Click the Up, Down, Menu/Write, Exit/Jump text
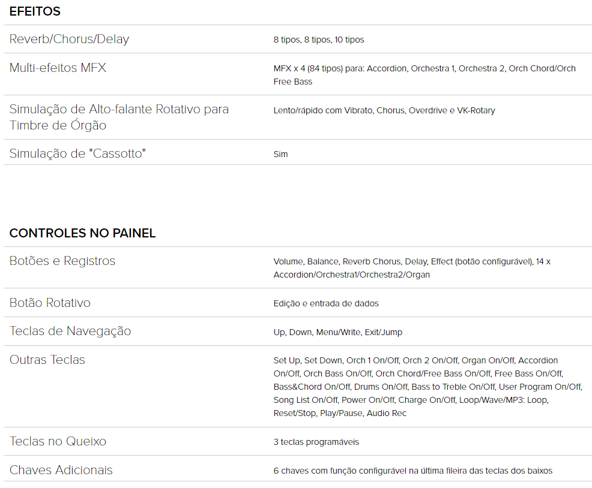This screenshot has width=592, height=488. coord(338,332)
